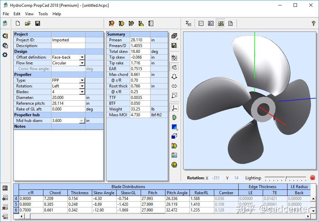
Task: Open a file with the folder icon
Action: tap(28, 23)
